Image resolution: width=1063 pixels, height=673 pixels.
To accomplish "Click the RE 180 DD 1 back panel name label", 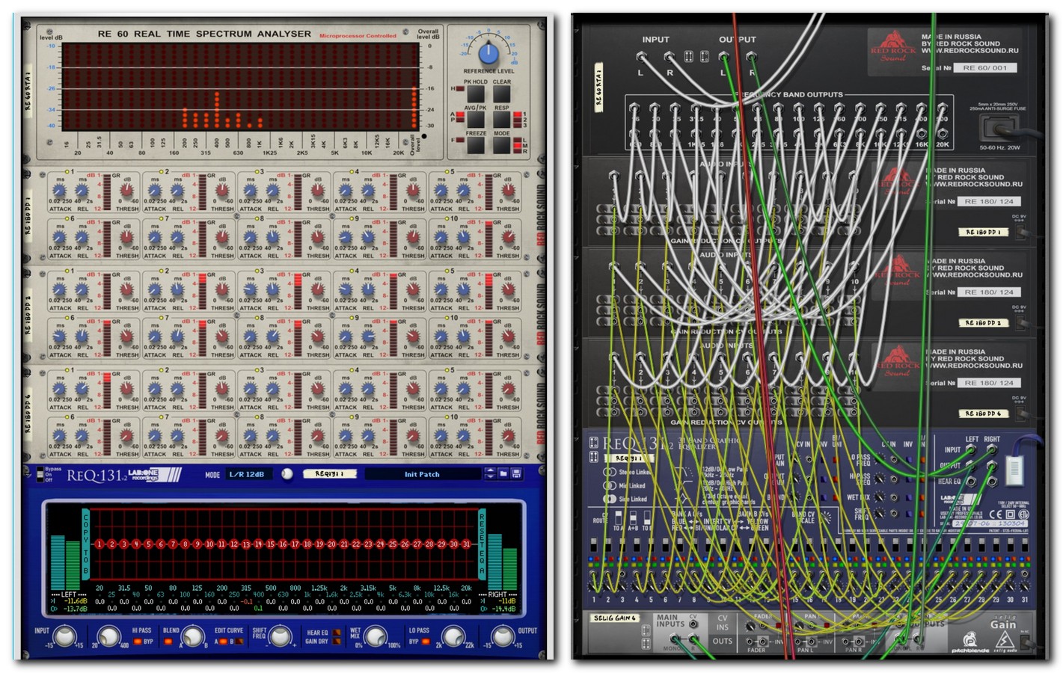I will pos(982,232).
